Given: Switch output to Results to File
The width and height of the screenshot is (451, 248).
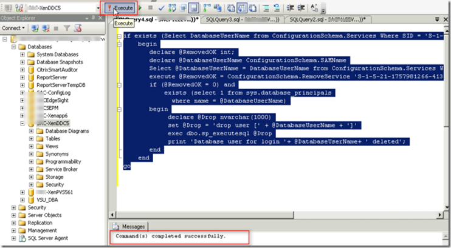Looking at the screenshot, I should 252,8.
